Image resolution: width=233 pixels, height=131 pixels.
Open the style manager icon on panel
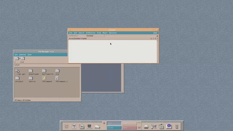pyautogui.click(x=154, y=127)
